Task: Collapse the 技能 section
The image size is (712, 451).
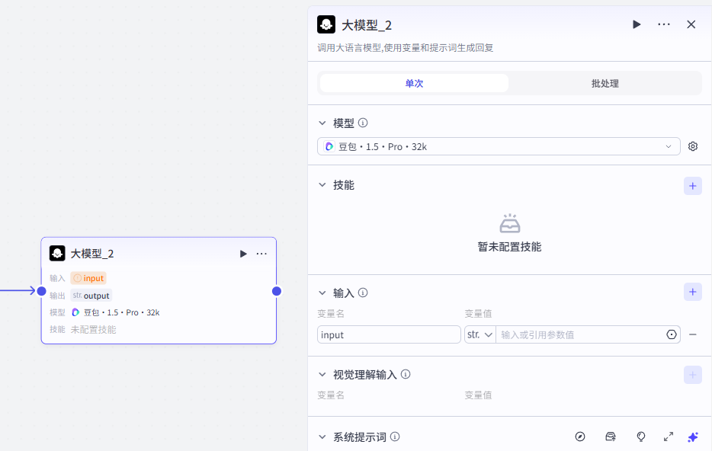Action: coord(322,185)
